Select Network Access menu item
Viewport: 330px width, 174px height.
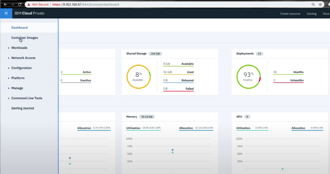23,58
